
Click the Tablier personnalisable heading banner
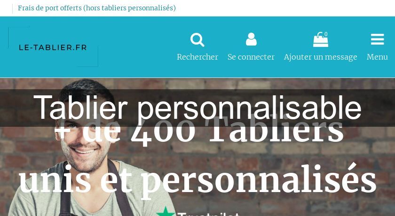[197, 108]
